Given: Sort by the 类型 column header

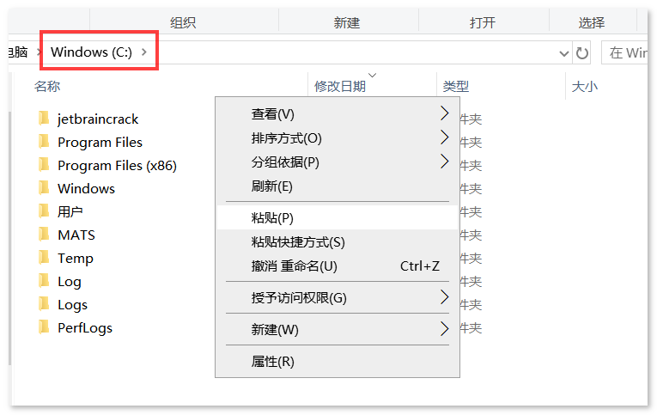Looking at the screenshot, I should 456,87.
